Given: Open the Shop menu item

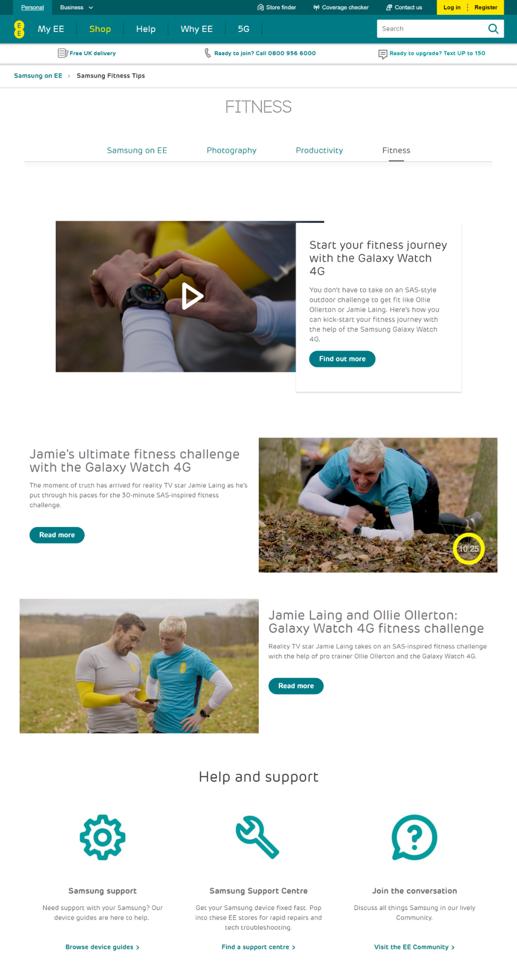Looking at the screenshot, I should 100,29.
